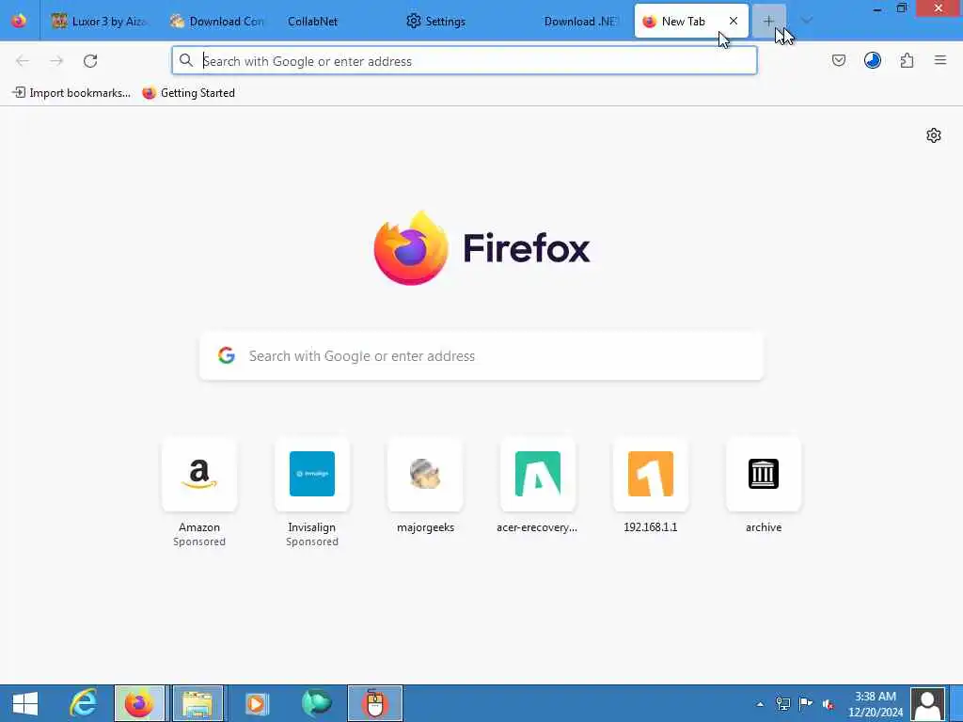The height and width of the screenshot is (722, 963).
Task: Focus the top address bar
Action: click(464, 61)
